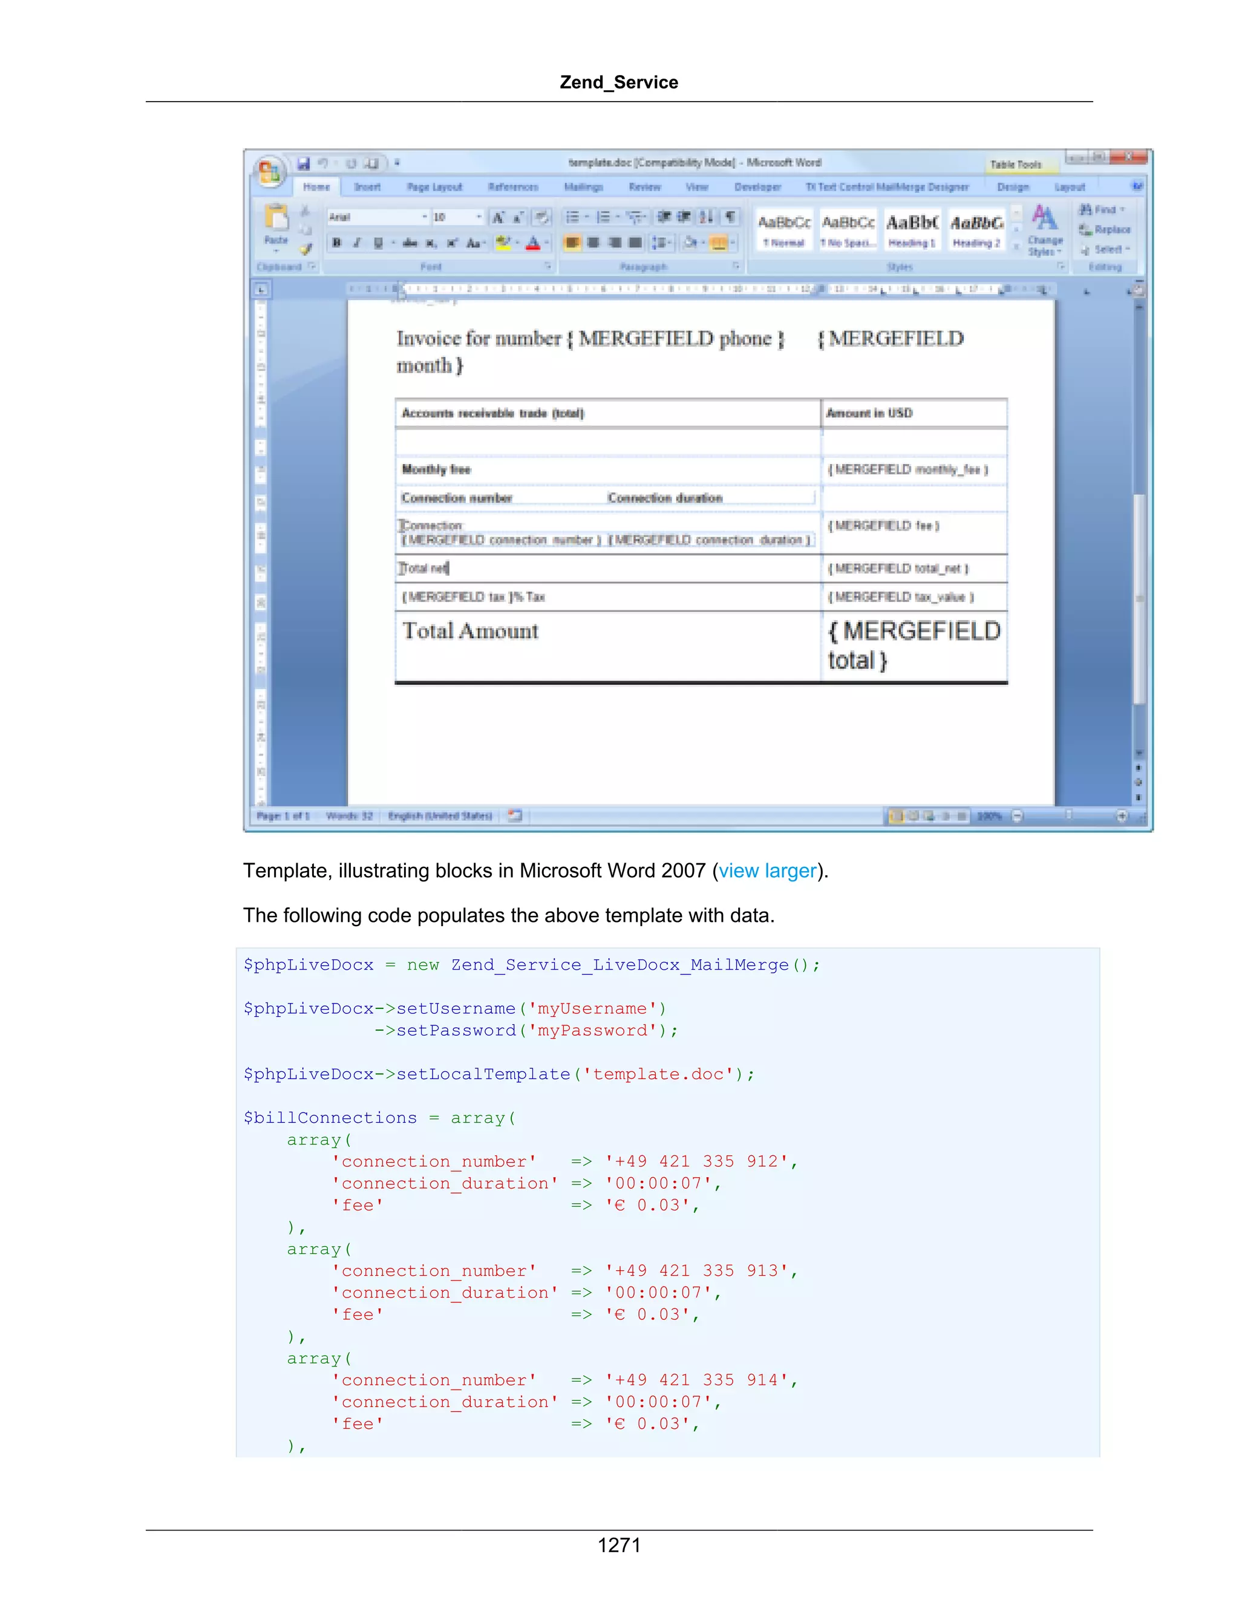Click the Justify alignment icon

coord(636,242)
